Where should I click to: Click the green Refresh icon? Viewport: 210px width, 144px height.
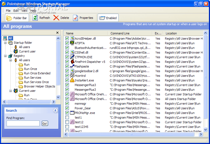tap(35, 18)
